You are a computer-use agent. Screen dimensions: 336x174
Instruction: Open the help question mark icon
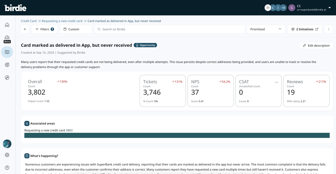point(7,168)
